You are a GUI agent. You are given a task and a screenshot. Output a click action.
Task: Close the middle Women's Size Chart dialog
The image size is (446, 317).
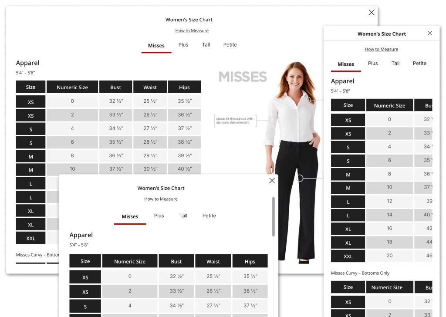[x=272, y=180]
